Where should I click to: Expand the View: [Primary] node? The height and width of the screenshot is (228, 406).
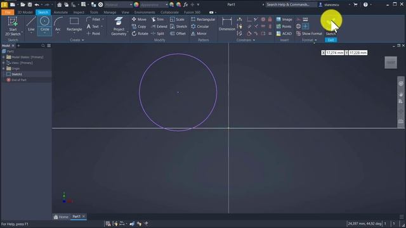coord(3,63)
